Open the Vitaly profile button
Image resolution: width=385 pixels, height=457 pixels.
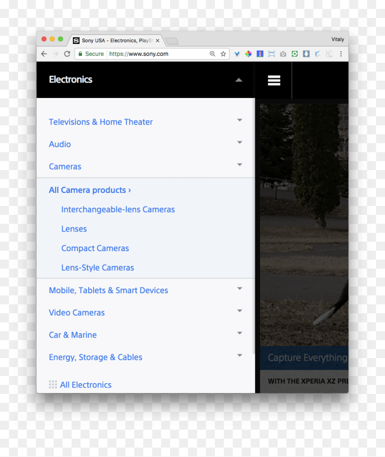[x=338, y=39]
